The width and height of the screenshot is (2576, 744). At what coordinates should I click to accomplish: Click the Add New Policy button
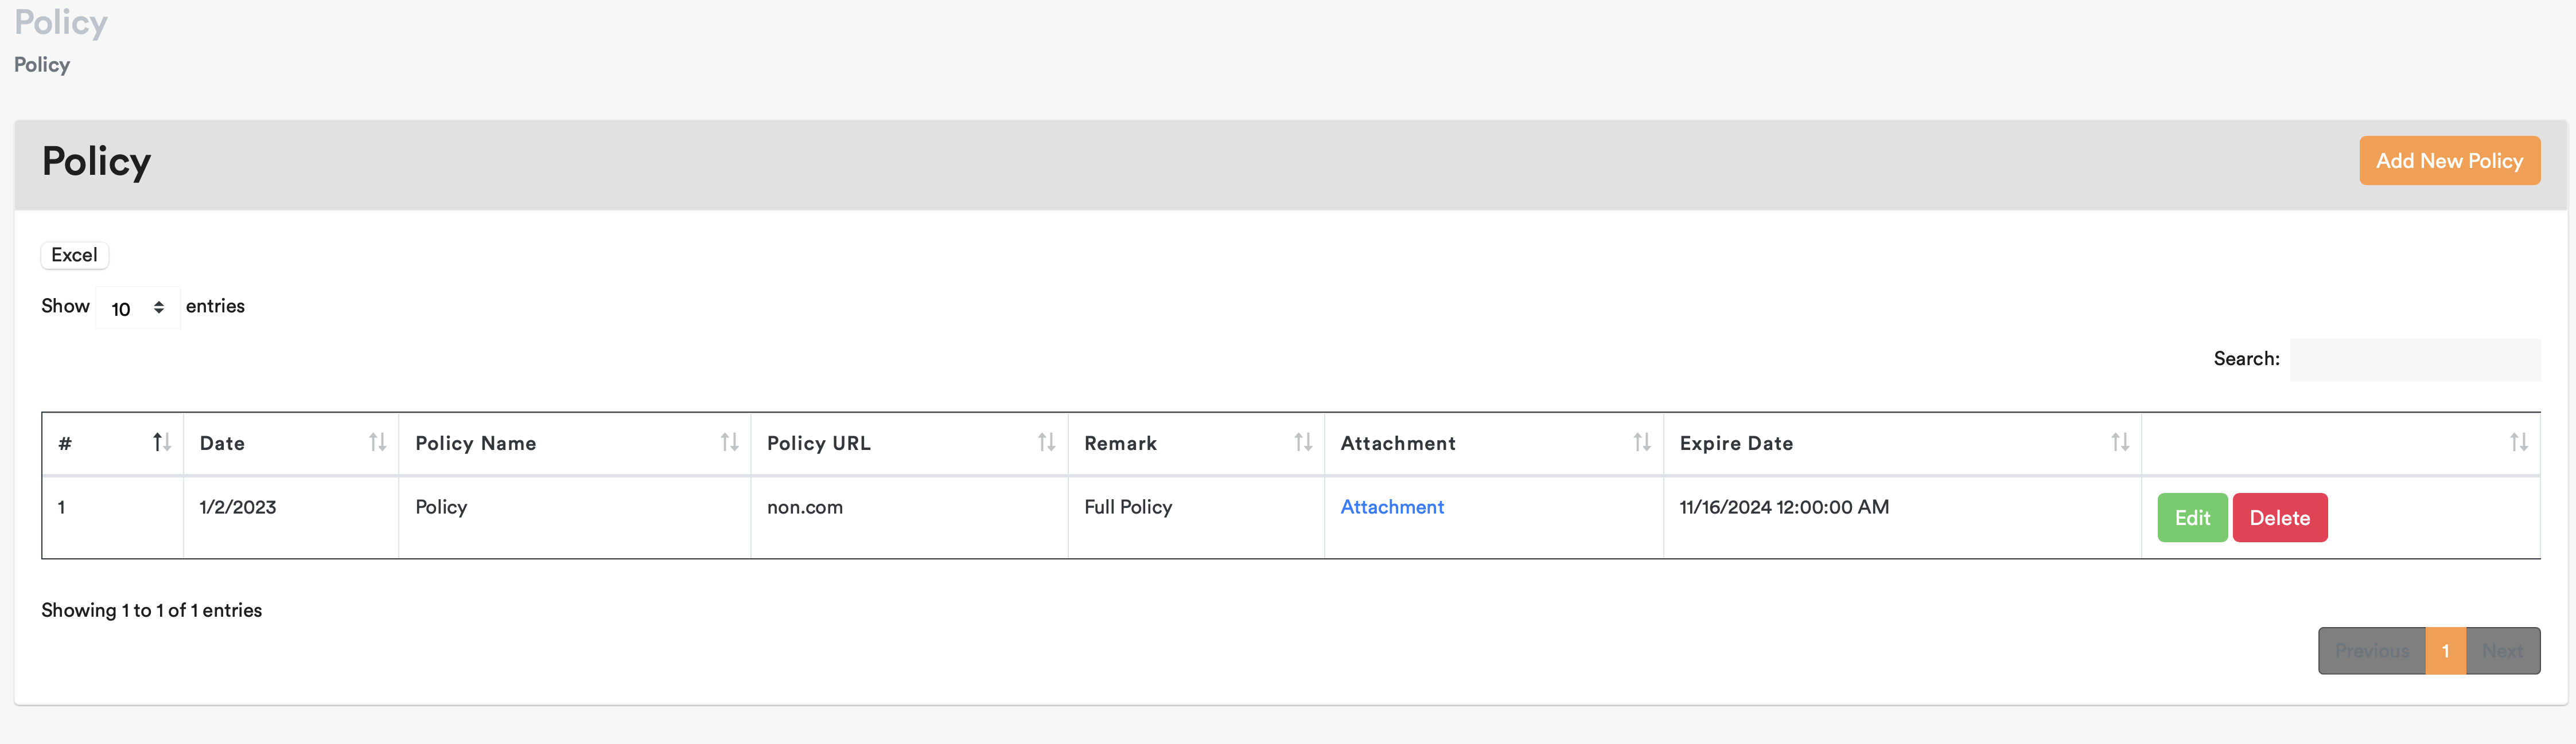click(x=2448, y=161)
